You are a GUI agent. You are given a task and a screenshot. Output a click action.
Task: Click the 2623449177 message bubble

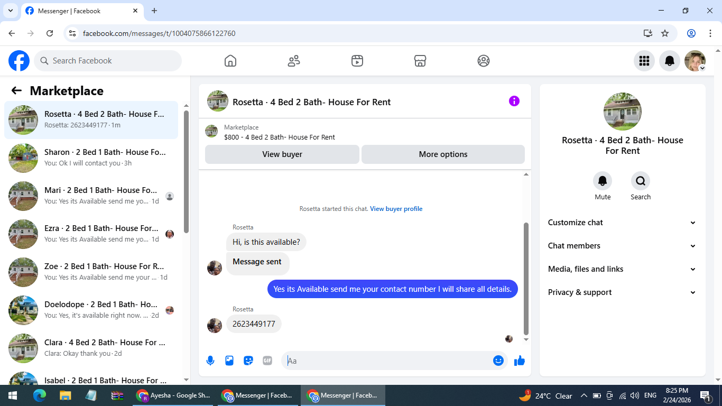[x=254, y=324]
